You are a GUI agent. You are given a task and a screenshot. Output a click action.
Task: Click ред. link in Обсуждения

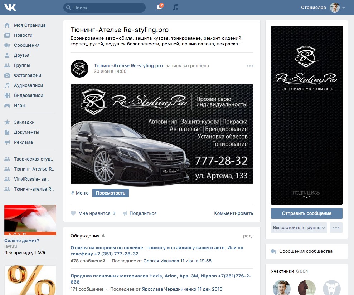[x=248, y=236]
